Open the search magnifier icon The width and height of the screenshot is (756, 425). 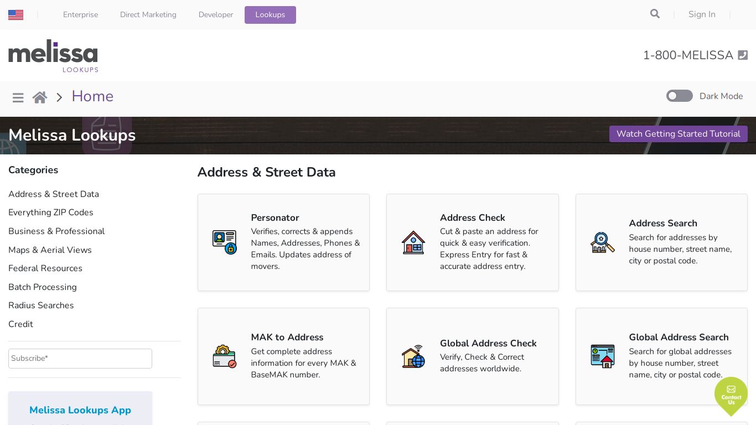pyautogui.click(x=655, y=14)
